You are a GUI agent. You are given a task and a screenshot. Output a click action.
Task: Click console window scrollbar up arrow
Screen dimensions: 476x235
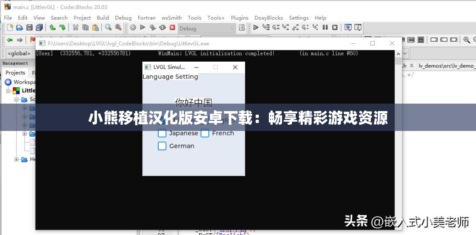[398, 53]
